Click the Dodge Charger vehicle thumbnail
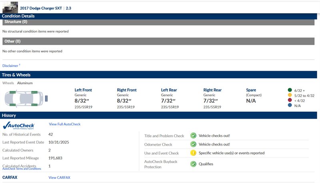 click(10, 7)
